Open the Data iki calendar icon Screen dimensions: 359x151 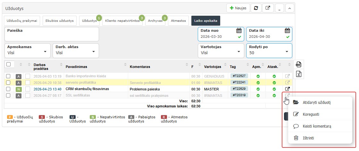[287, 30]
